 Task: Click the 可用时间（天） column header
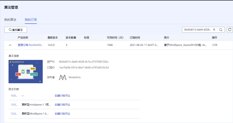click(x=115, y=38)
